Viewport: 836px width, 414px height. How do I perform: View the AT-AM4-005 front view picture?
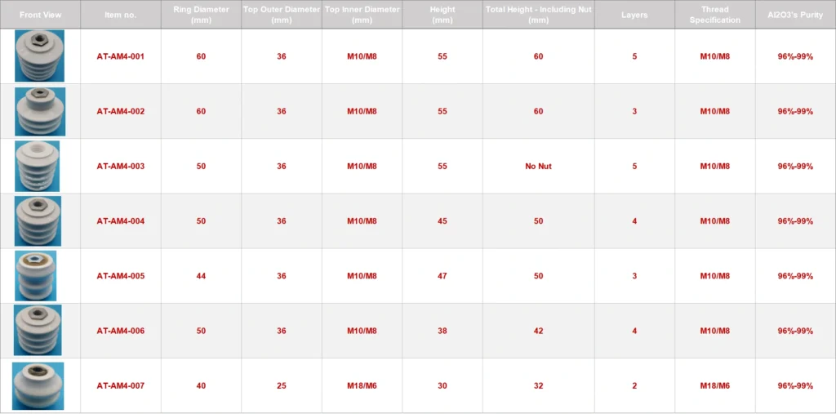point(37,276)
